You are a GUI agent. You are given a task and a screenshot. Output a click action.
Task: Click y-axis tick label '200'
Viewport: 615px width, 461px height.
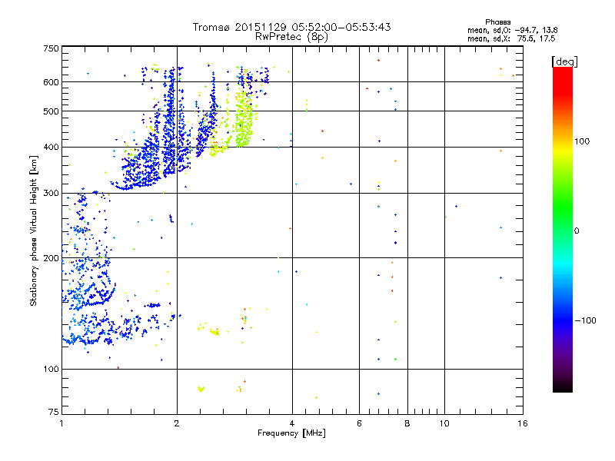point(51,258)
